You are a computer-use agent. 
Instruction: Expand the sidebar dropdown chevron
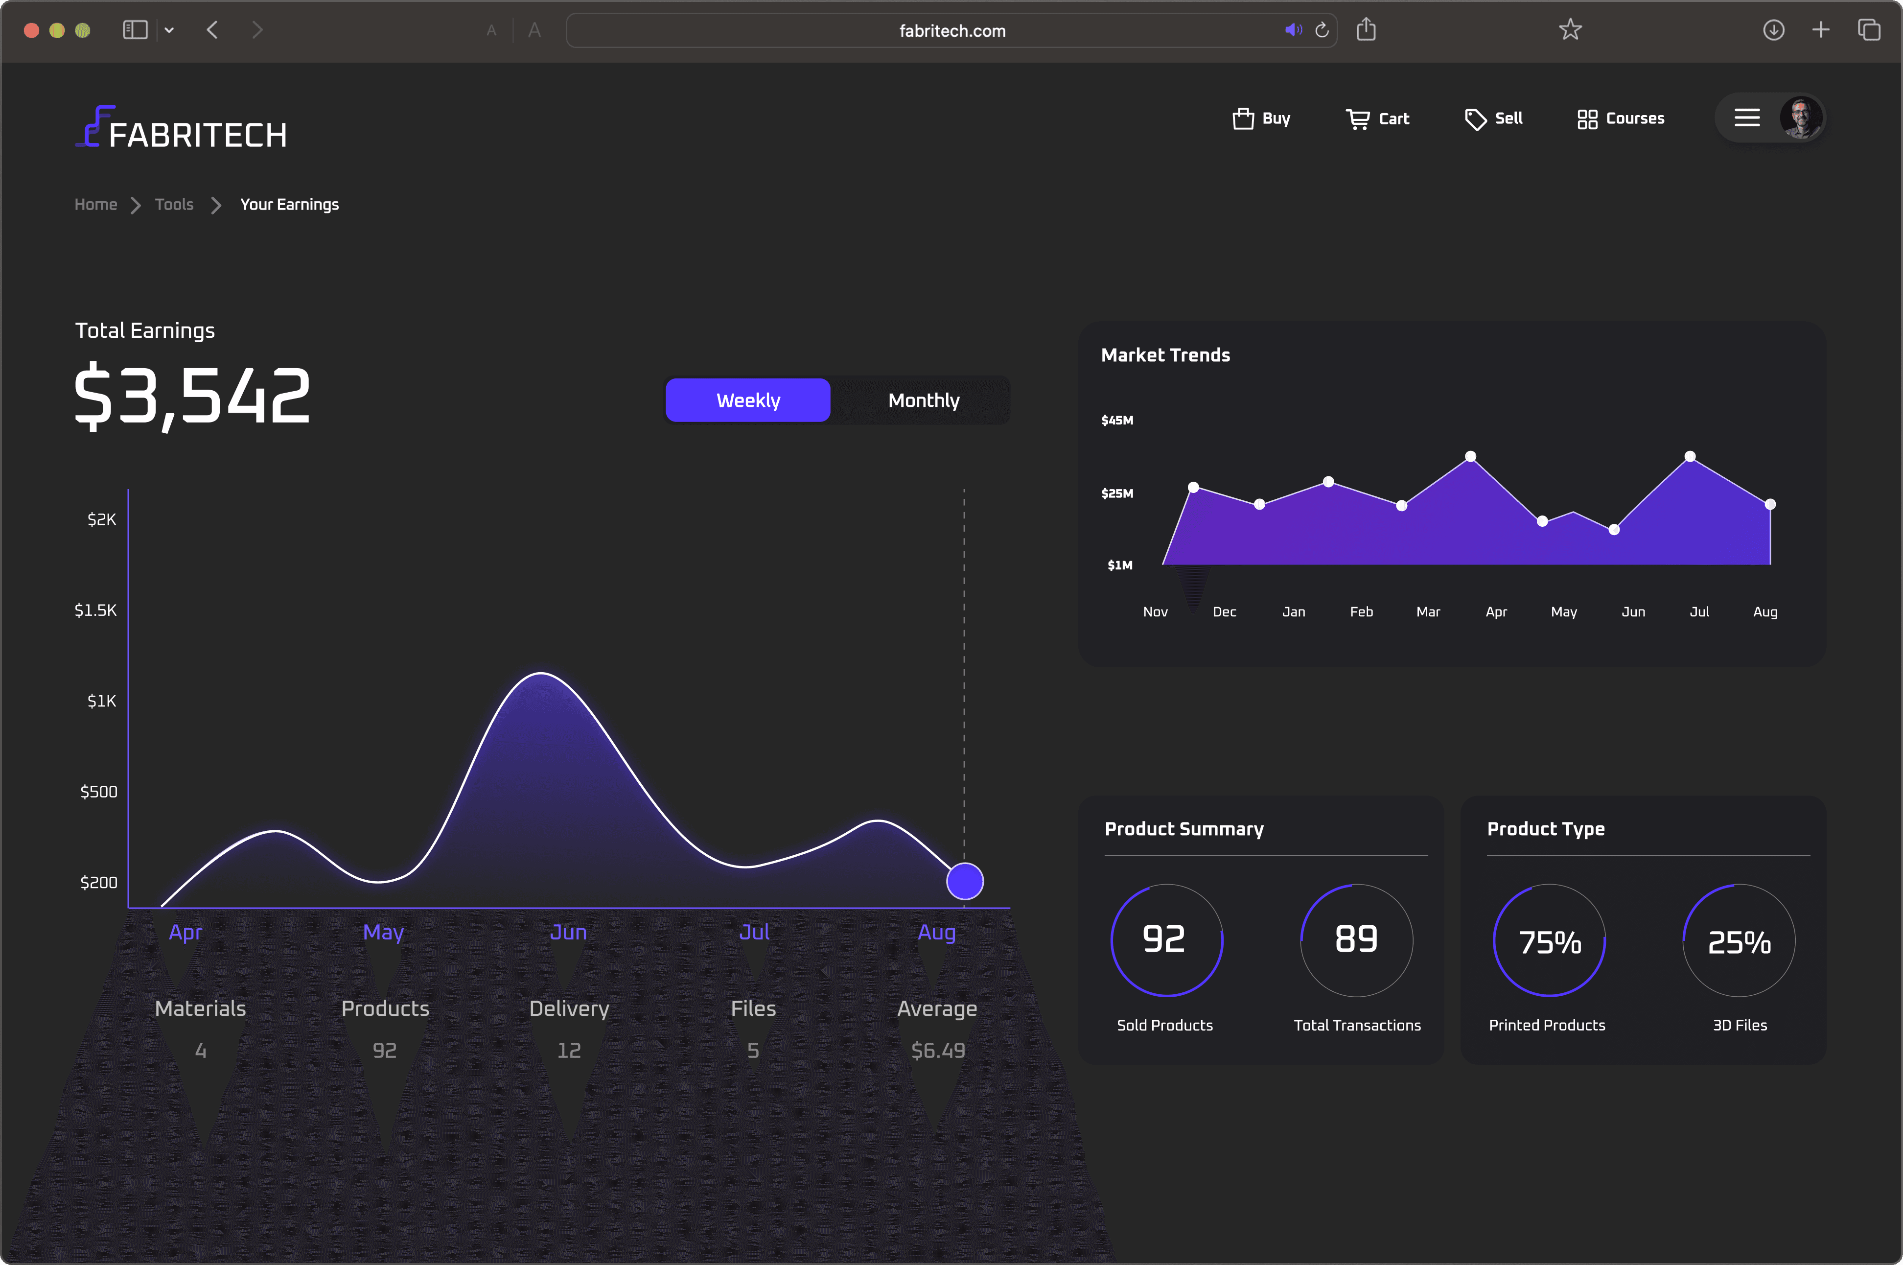coord(169,31)
